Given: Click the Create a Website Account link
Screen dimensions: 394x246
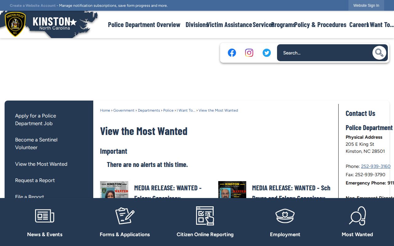Looking at the screenshot, I should pos(33,6).
